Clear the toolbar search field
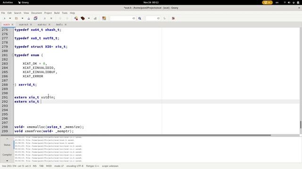This screenshot has height=169, width=302. pos(134,18)
